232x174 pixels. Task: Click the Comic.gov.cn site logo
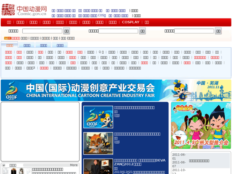coord(24,10)
